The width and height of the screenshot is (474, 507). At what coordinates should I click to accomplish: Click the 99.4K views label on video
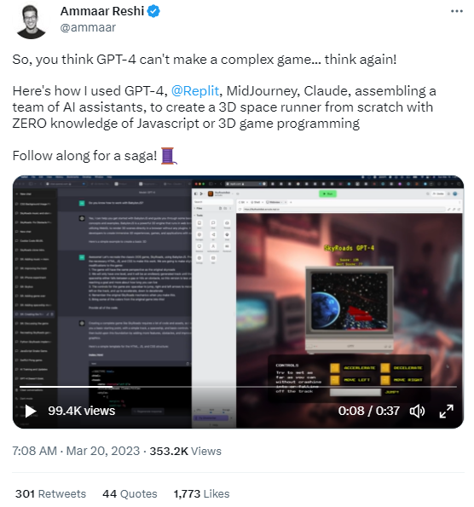point(82,411)
